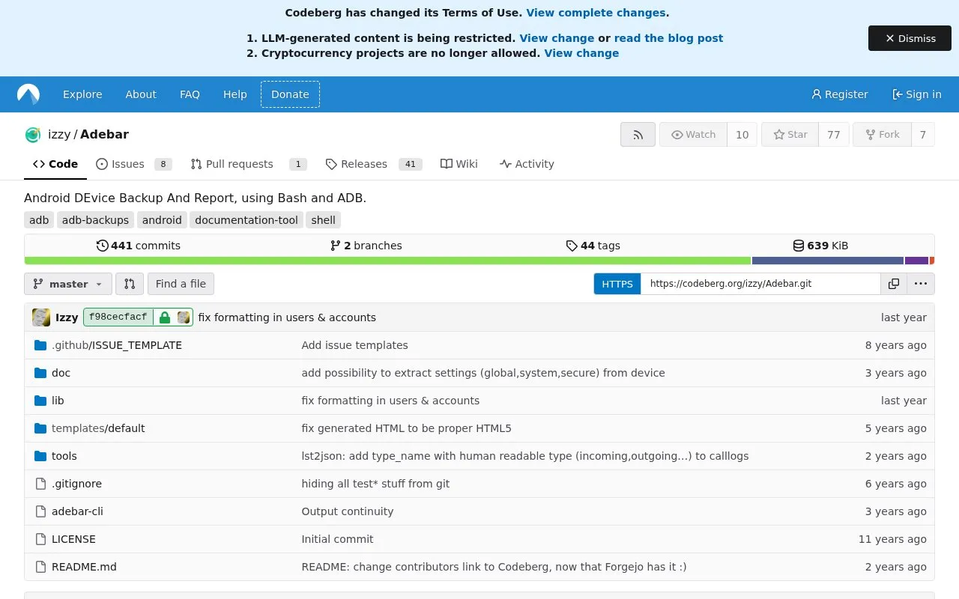Open the Sign in link
The image size is (959, 599).
click(917, 94)
